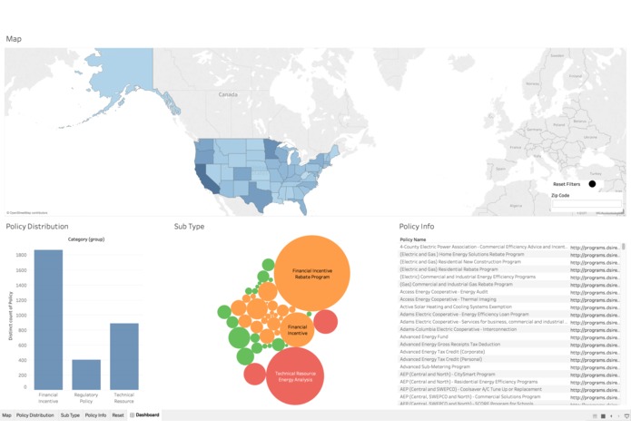The image size is (631, 448).
Task: Open the Reset sheet tab
Action: click(118, 415)
